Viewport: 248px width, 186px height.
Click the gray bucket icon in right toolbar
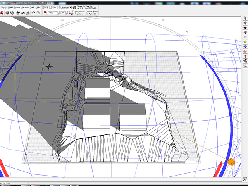(245, 56)
